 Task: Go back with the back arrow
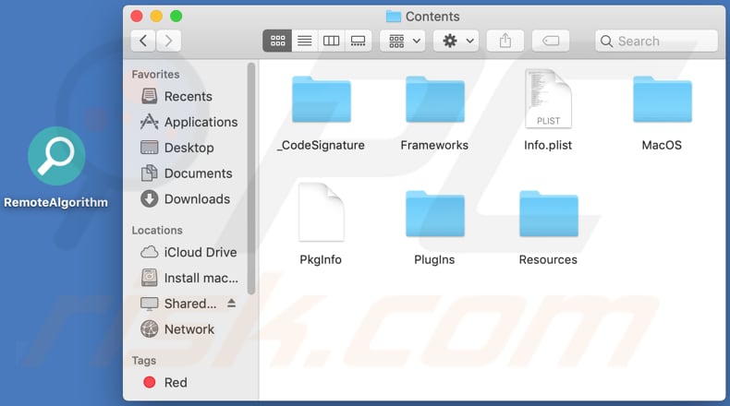click(143, 41)
